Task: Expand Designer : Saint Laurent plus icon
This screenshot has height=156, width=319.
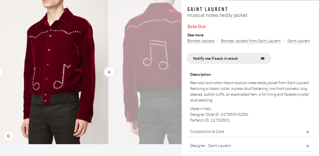Action: coord(308,146)
